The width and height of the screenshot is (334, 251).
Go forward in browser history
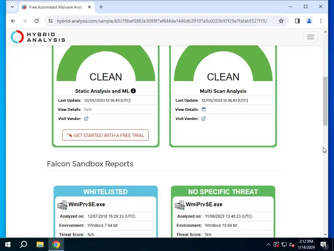pos(25,21)
